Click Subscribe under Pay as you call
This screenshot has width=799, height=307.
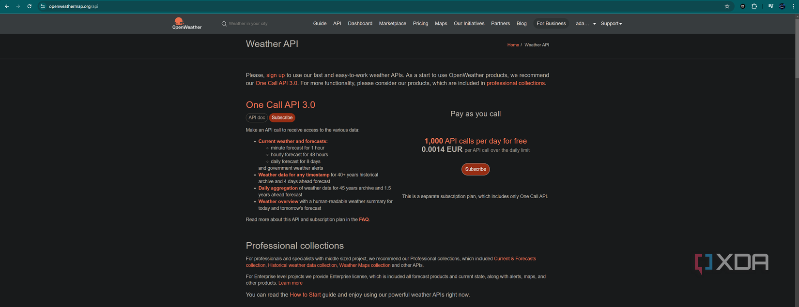pyautogui.click(x=476, y=169)
